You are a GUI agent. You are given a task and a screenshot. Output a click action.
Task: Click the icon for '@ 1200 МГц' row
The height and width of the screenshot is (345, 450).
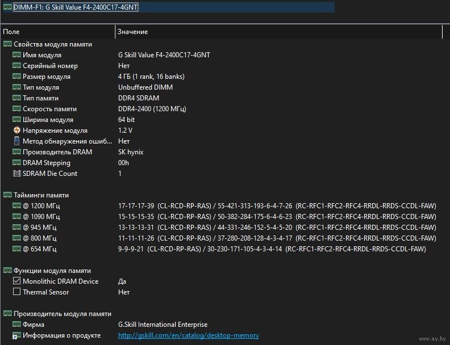click(x=16, y=205)
